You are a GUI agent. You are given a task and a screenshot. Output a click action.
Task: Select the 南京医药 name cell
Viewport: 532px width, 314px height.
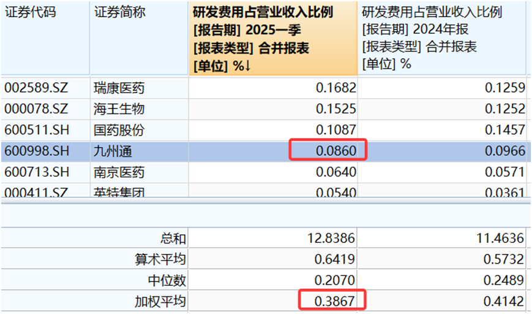coord(119,172)
